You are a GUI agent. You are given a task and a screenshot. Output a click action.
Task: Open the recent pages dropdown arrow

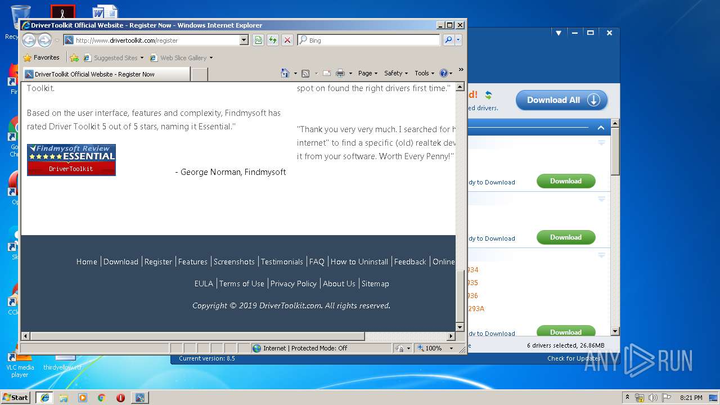tap(57, 40)
